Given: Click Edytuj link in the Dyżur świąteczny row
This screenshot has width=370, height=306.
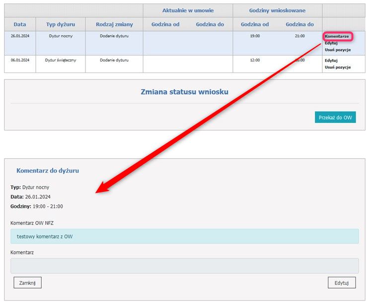Looking at the screenshot, I should (331, 61).
